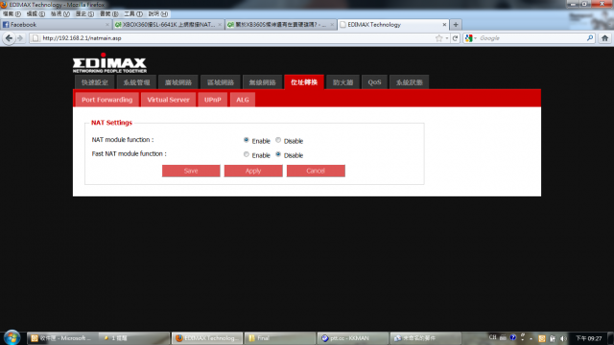Switch to the UPnP sub-tab
The height and width of the screenshot is (345, 614).
(213, 100)
